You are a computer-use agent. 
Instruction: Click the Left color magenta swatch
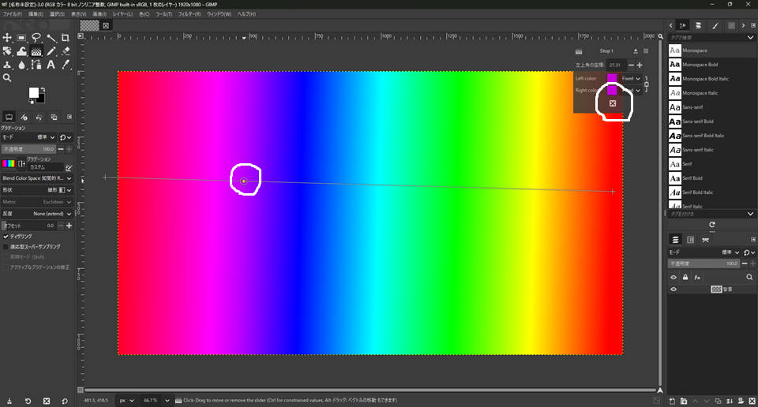click(x=612, y=78)
